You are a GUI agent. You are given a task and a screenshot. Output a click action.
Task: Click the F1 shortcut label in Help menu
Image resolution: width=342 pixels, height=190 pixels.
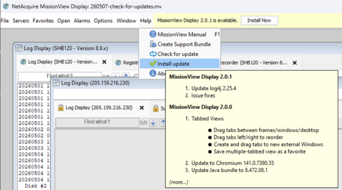tap(217, 34)
